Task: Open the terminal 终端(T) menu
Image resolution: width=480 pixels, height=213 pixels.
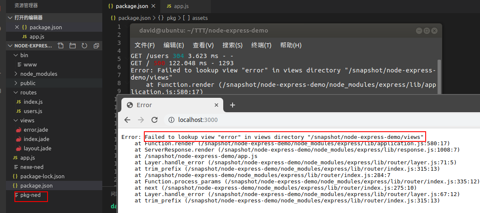Action: (261, 45)
